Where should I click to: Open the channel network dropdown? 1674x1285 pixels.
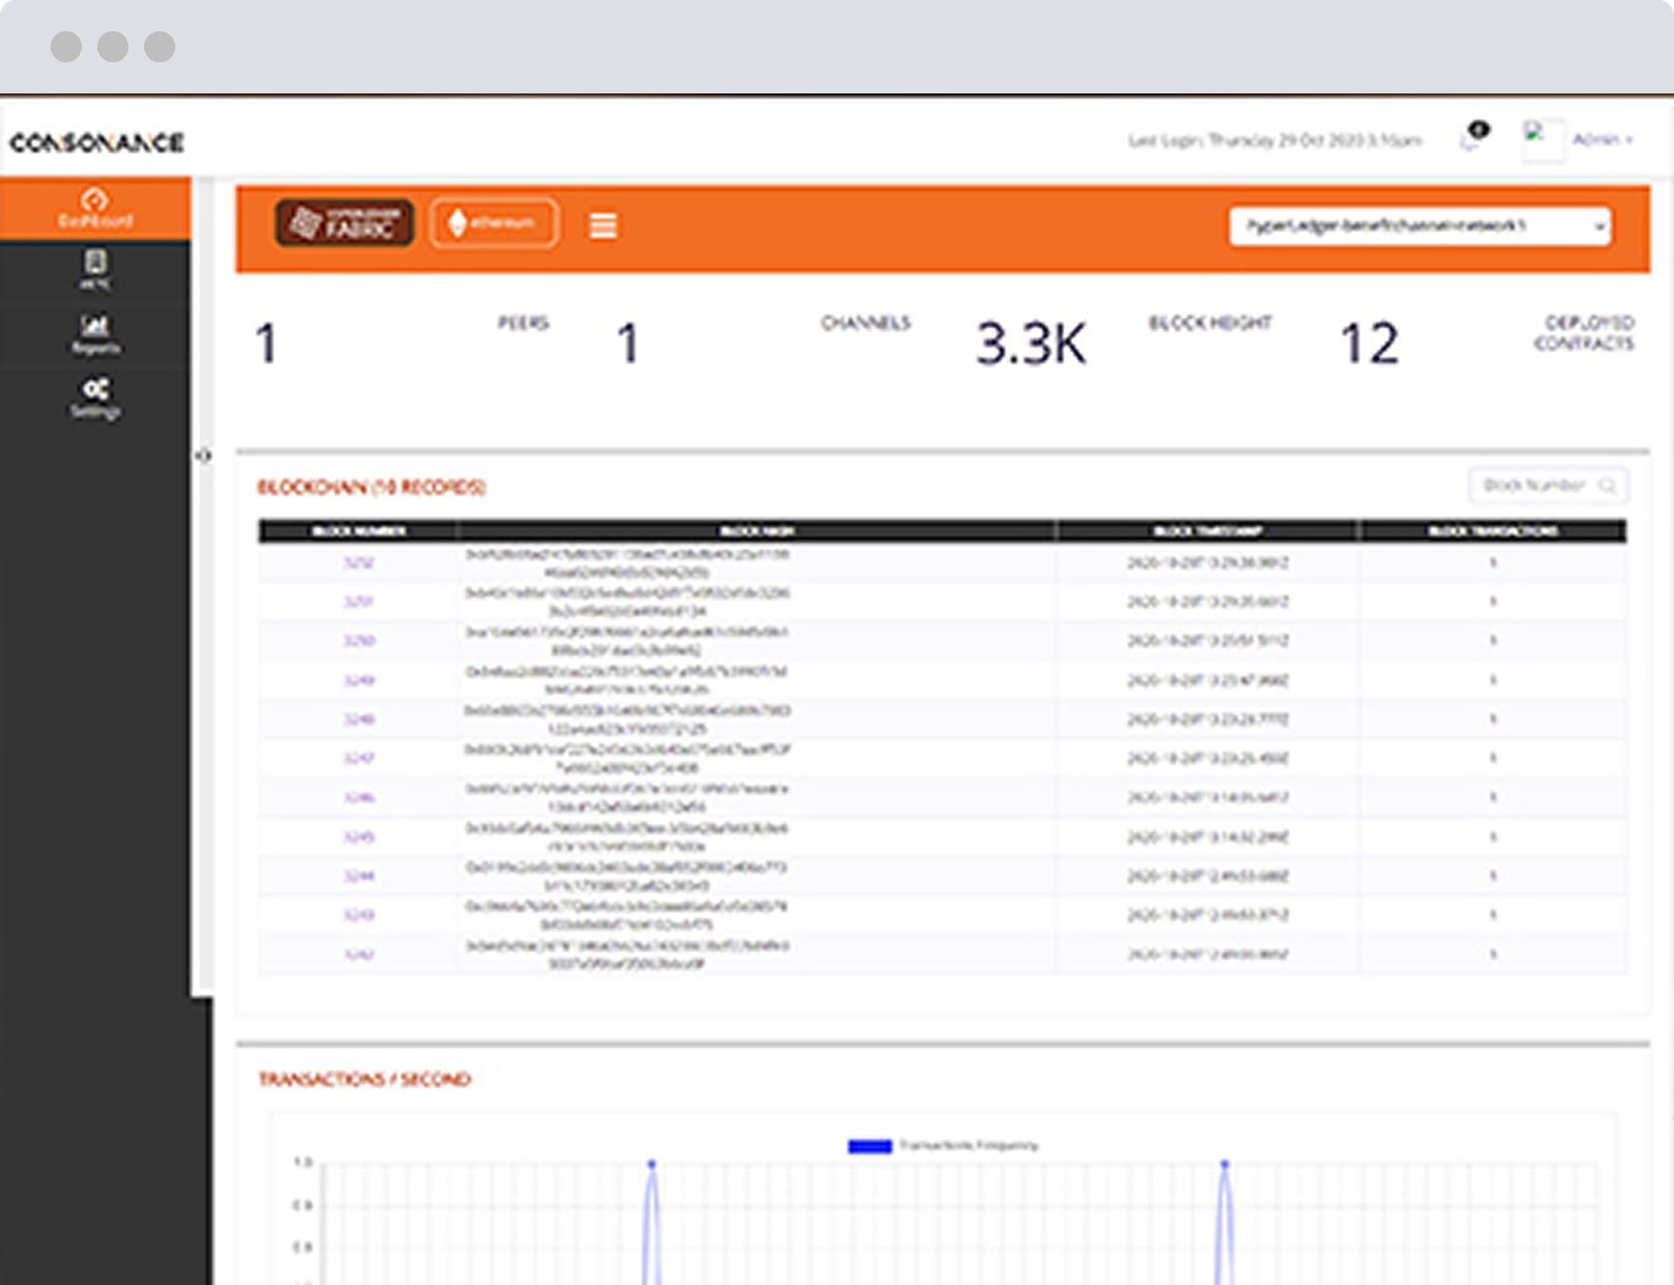pos(1419,226)
